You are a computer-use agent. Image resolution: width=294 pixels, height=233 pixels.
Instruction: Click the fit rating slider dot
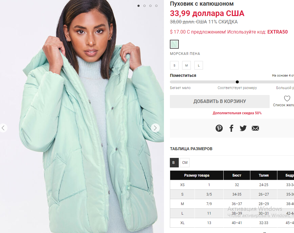pos(237,82)
